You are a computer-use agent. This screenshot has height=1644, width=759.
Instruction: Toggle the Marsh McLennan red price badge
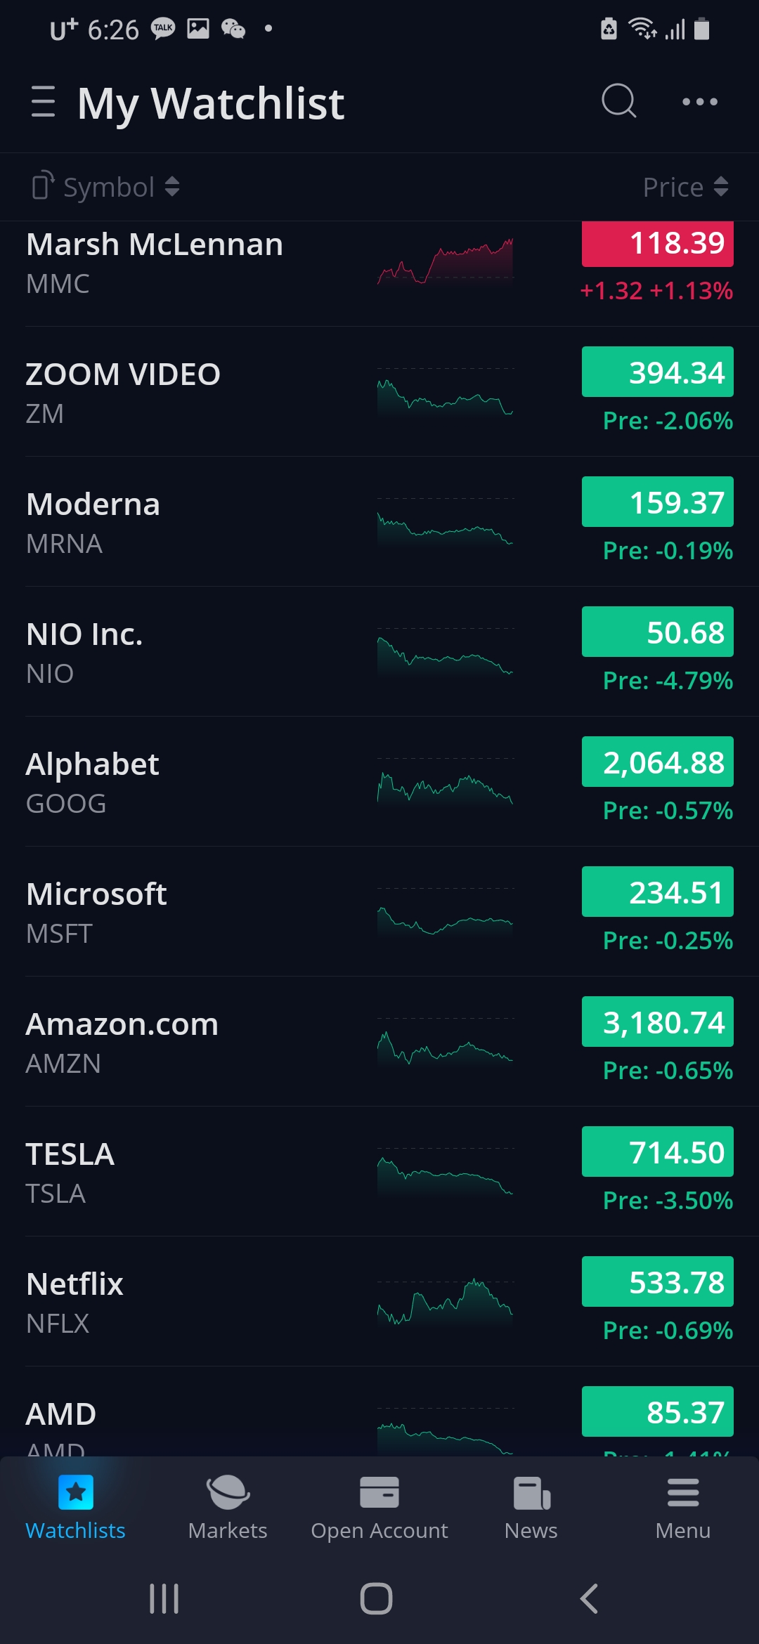[657, 244]
